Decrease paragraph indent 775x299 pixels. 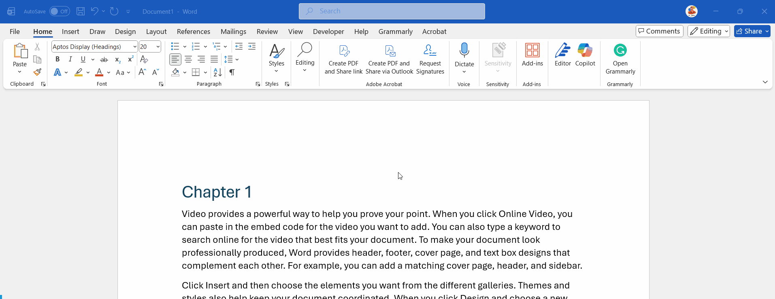[239, 46]
